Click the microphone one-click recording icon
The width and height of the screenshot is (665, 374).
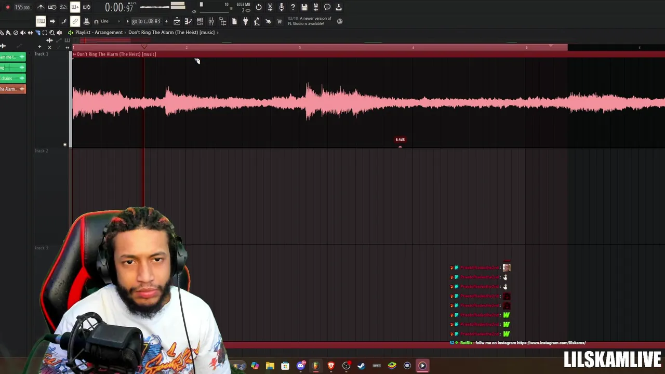click(x=282, y=7)
